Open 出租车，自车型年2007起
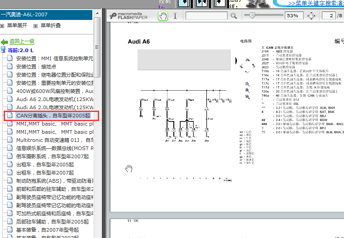Viewport: 344px width, 238px height. 45,173
